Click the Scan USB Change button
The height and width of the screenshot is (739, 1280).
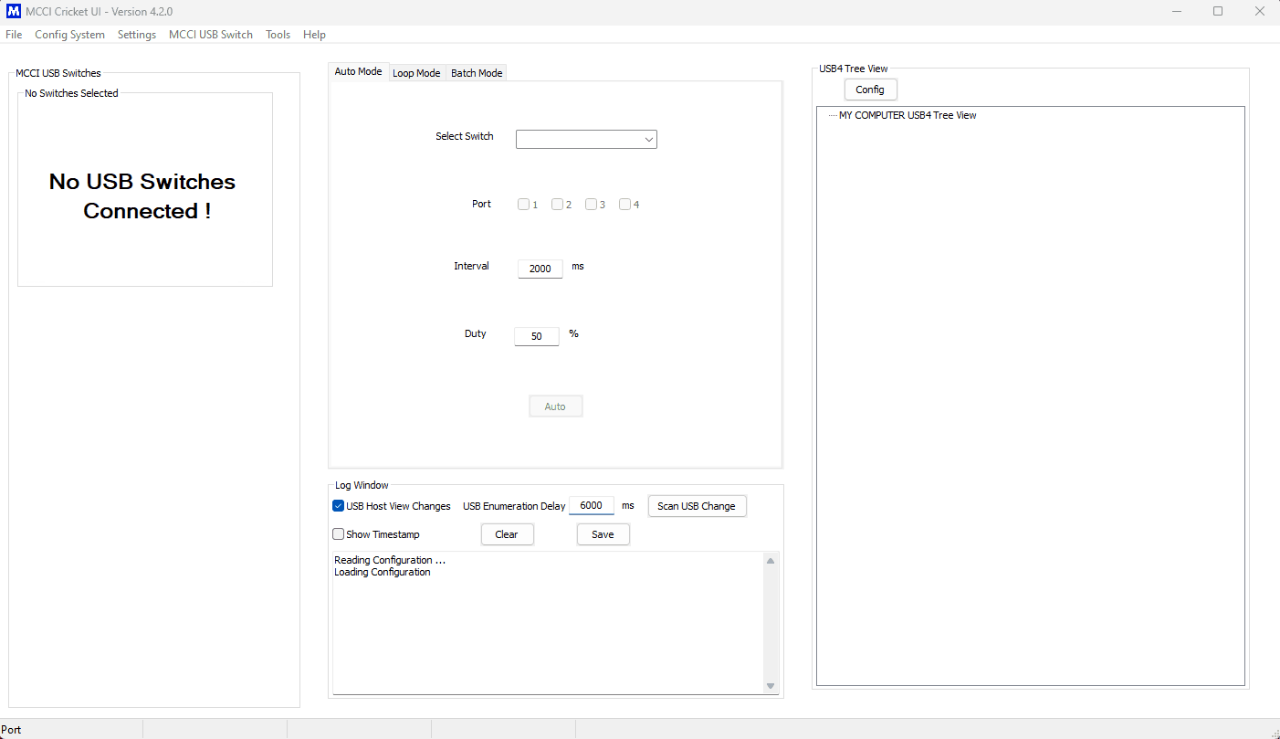[698, 506]
